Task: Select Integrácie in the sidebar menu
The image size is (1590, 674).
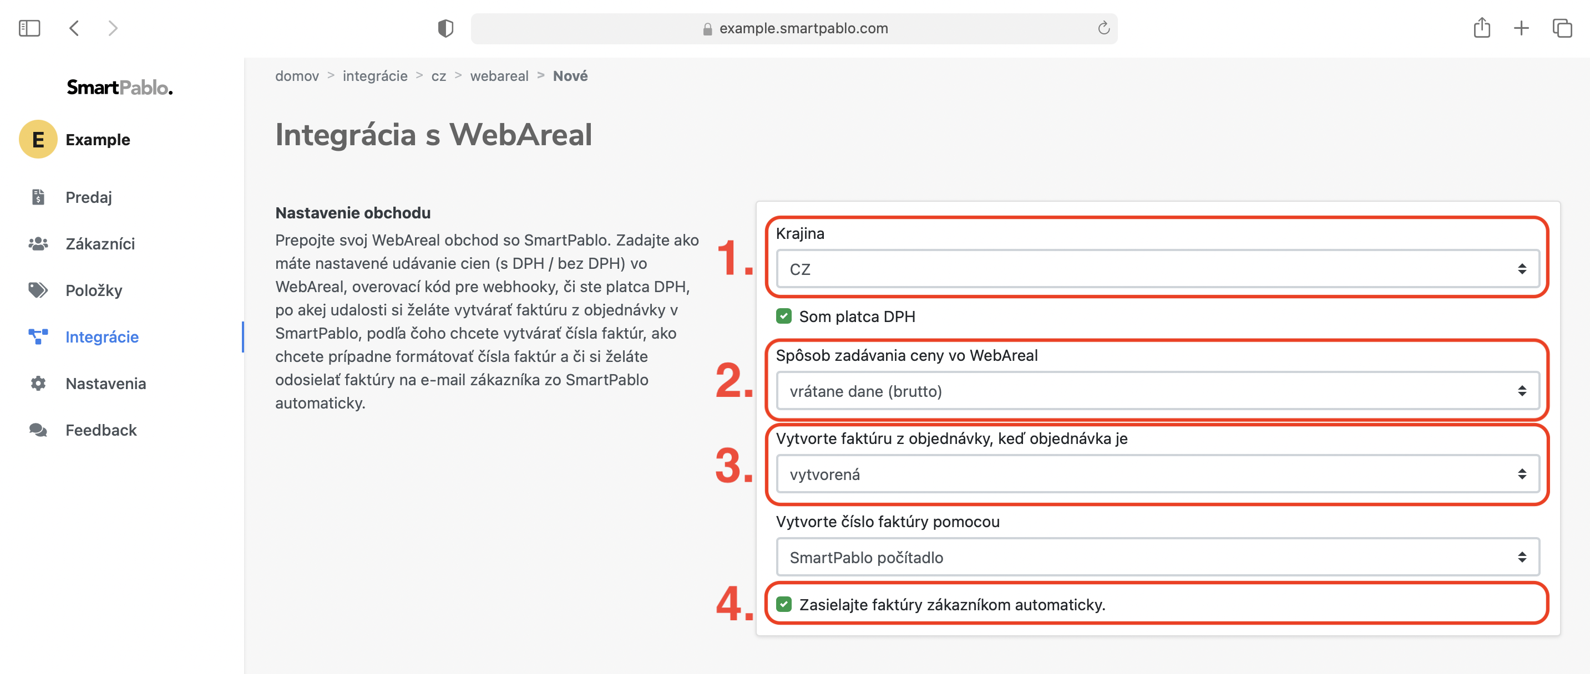Action: (x=102, y=336)
